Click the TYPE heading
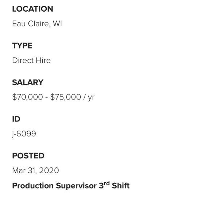The image size is (197, 197). pyautogui.click(x=22, y=46)
